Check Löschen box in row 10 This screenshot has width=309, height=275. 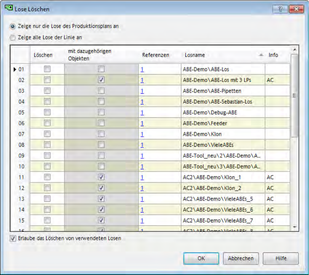pos(47,166)
